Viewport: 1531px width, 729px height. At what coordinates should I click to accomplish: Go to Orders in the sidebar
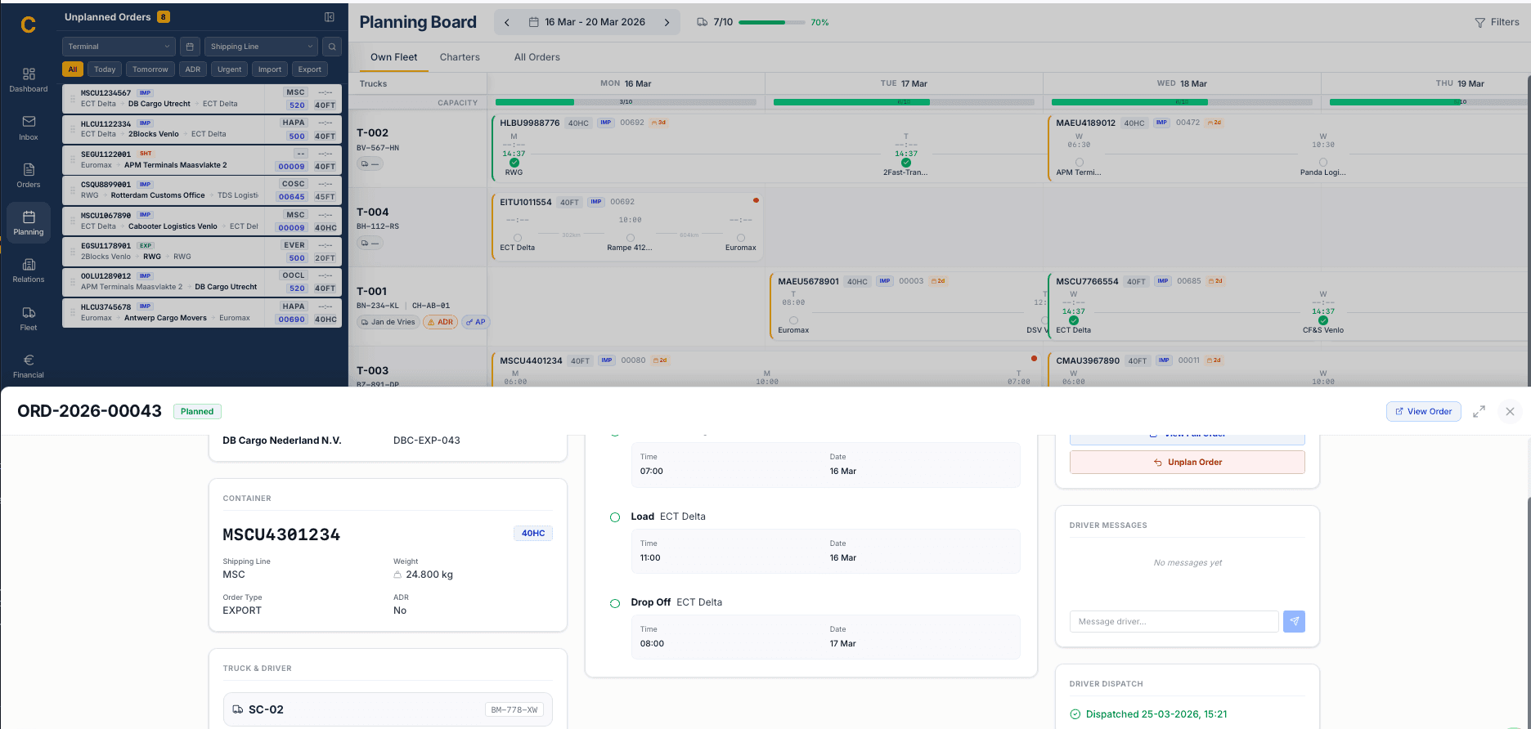point(29,176)
